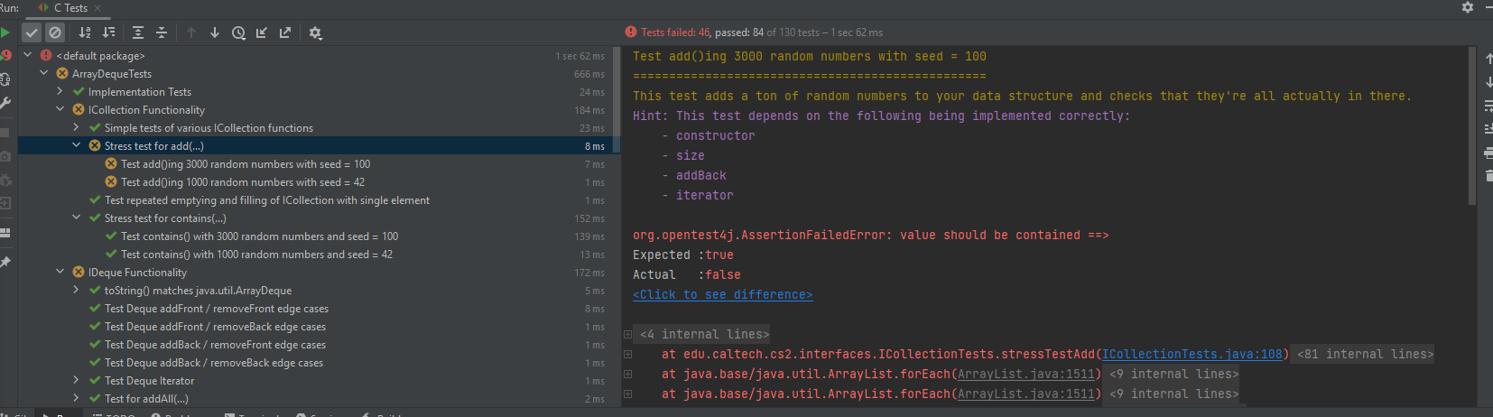Collapse the IDeque Functionality node
This screenshot has height=417, width=1493.
60,272
